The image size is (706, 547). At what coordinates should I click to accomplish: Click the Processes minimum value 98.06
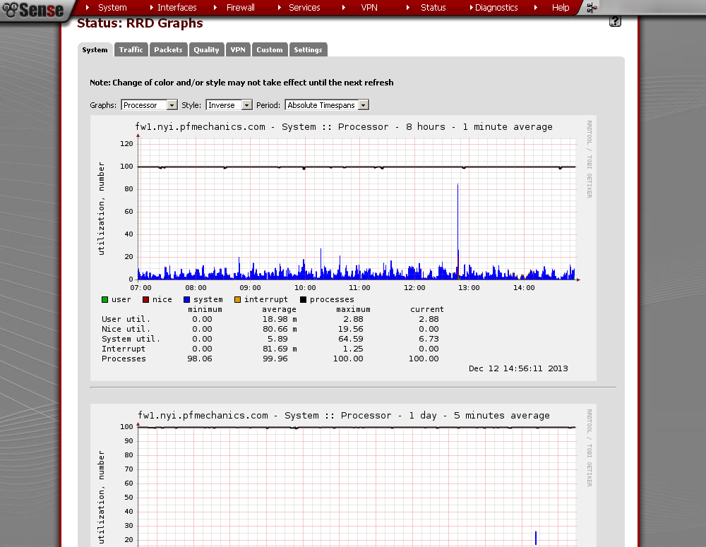coord(200,359)
